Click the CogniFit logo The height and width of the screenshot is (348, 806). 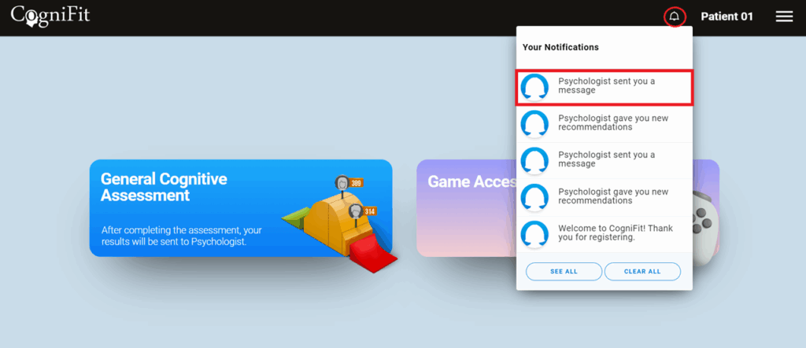coord(50,16)
